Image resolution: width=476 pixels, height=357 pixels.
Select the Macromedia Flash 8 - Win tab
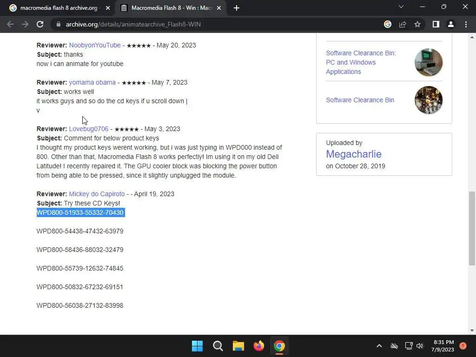click(170, 8)
